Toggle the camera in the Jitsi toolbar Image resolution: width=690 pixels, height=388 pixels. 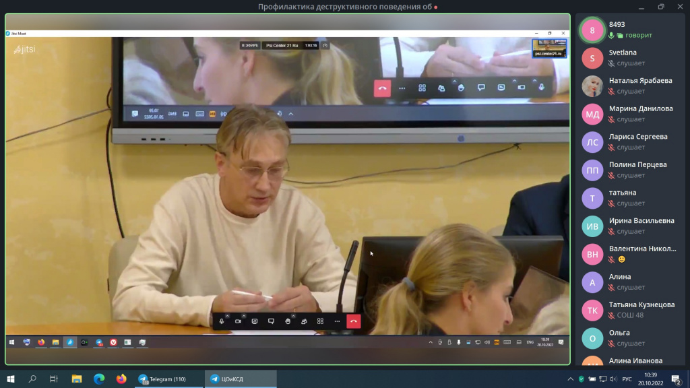238,321
